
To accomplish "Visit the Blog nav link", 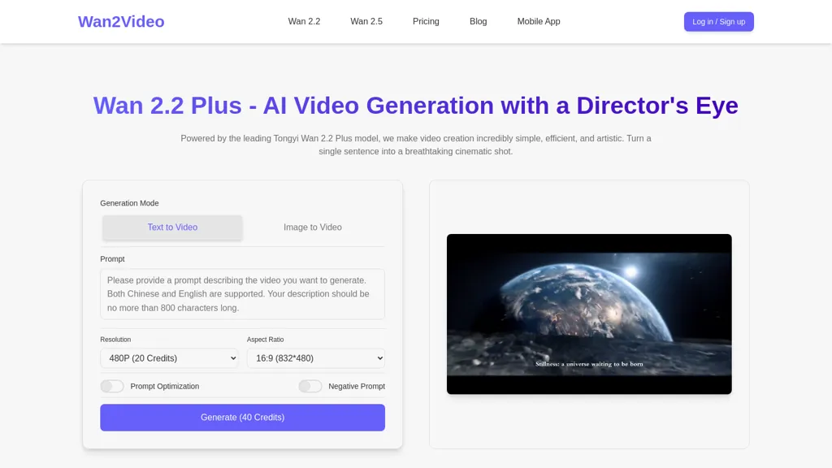I will click(x=478, y=22).
